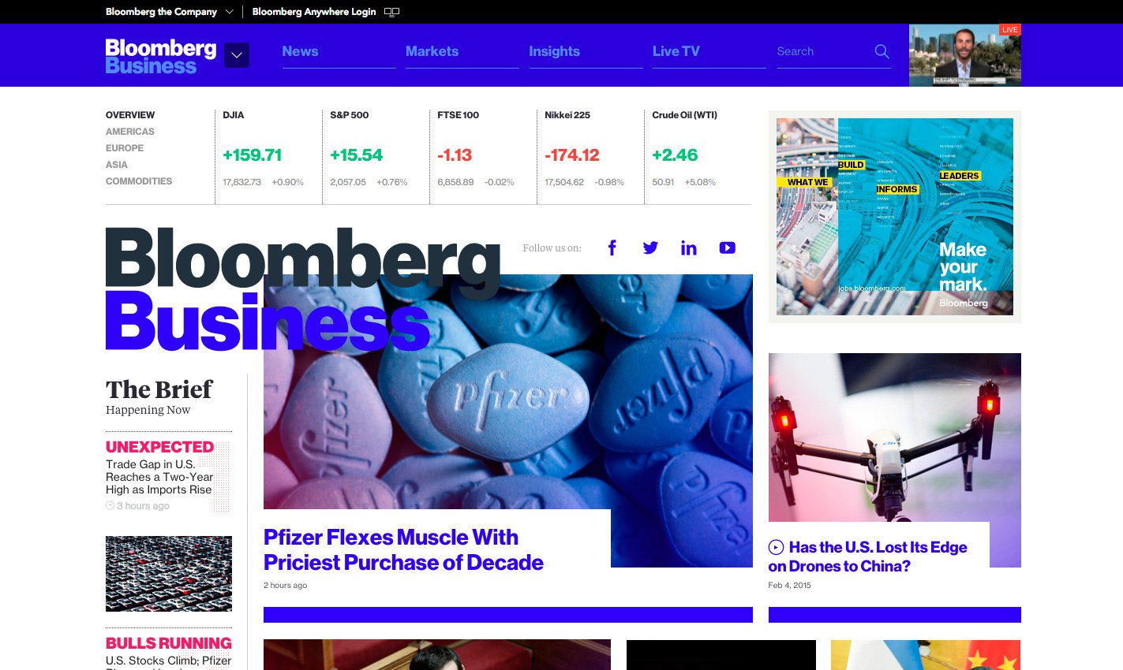Screen dimensions: 1123x670
Task: Open the News navigation menu
Action: [x=300, y=51]
